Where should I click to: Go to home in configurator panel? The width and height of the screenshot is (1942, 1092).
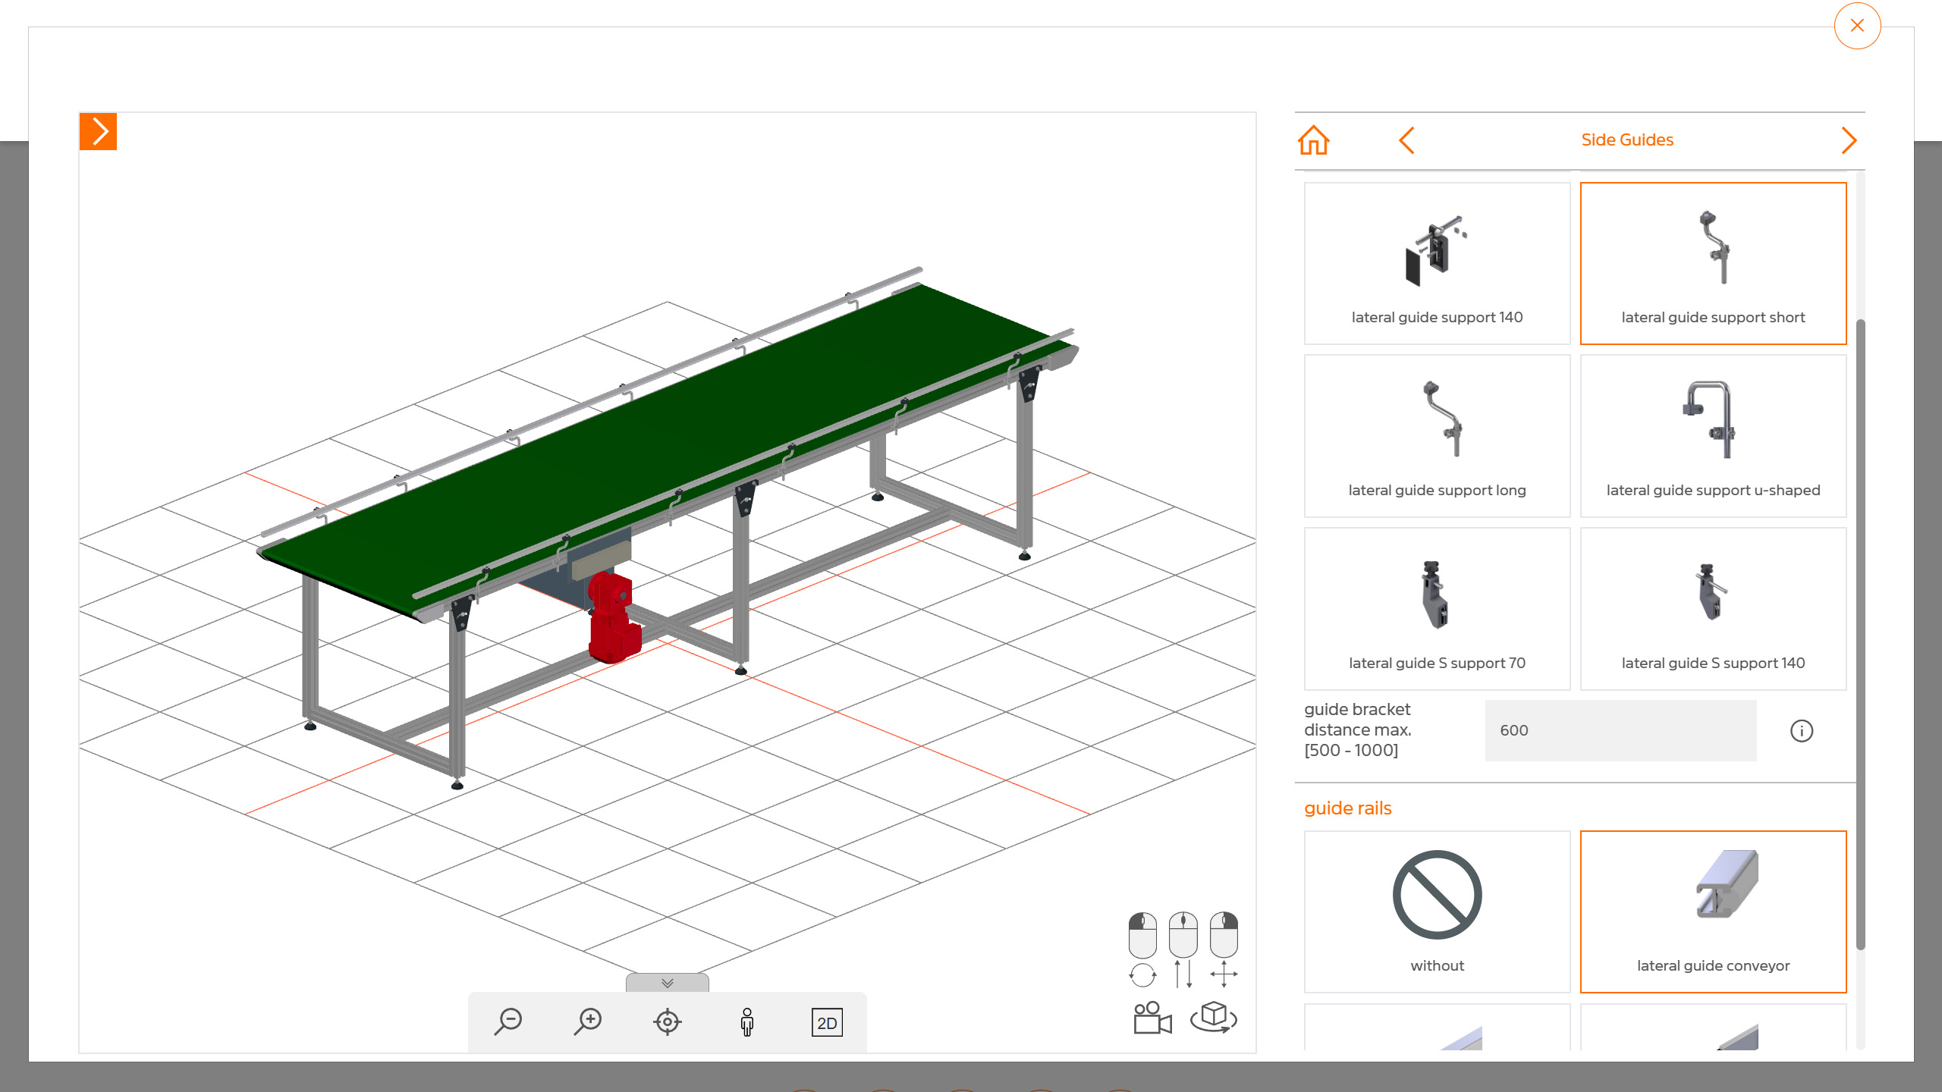tap(1314, 140)
